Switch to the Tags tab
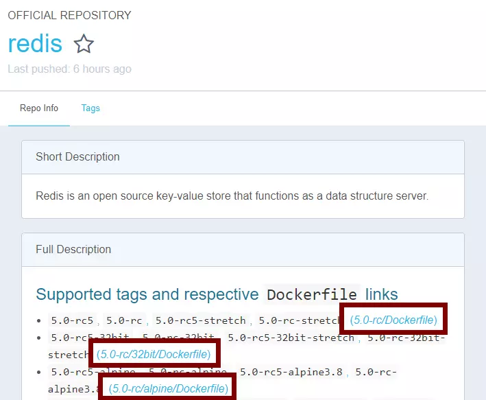Screen dimensions: 486x400 [x=90, y=108]
